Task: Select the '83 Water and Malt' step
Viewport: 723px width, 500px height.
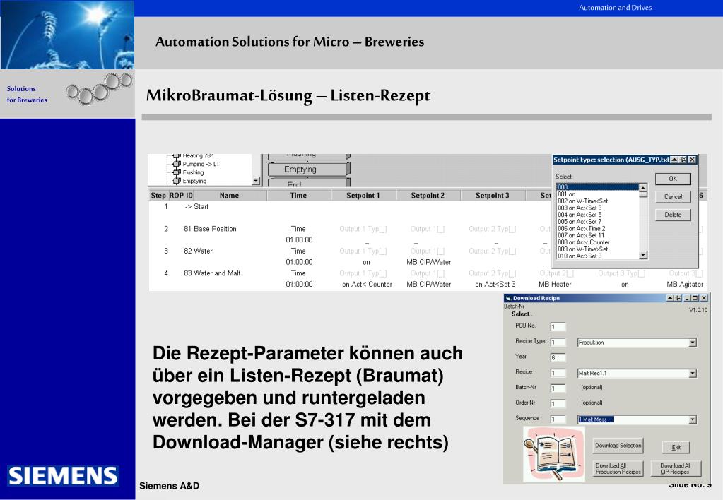Action: 212,273
